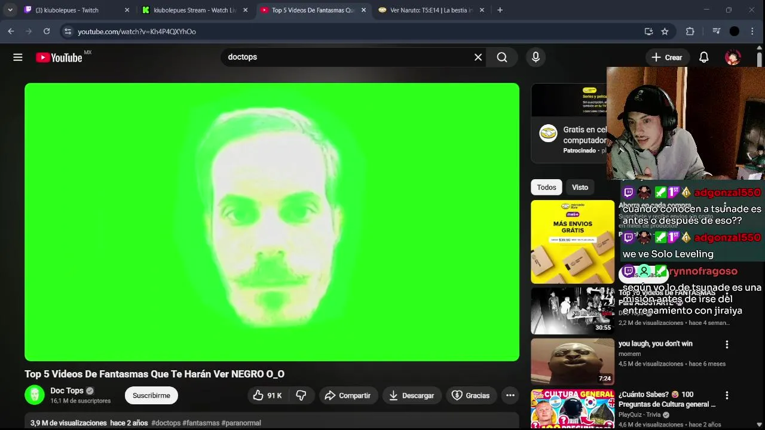Open the 30:55 fantasmas video thumbnail
765x430 pixels.
tap(573, 311)
